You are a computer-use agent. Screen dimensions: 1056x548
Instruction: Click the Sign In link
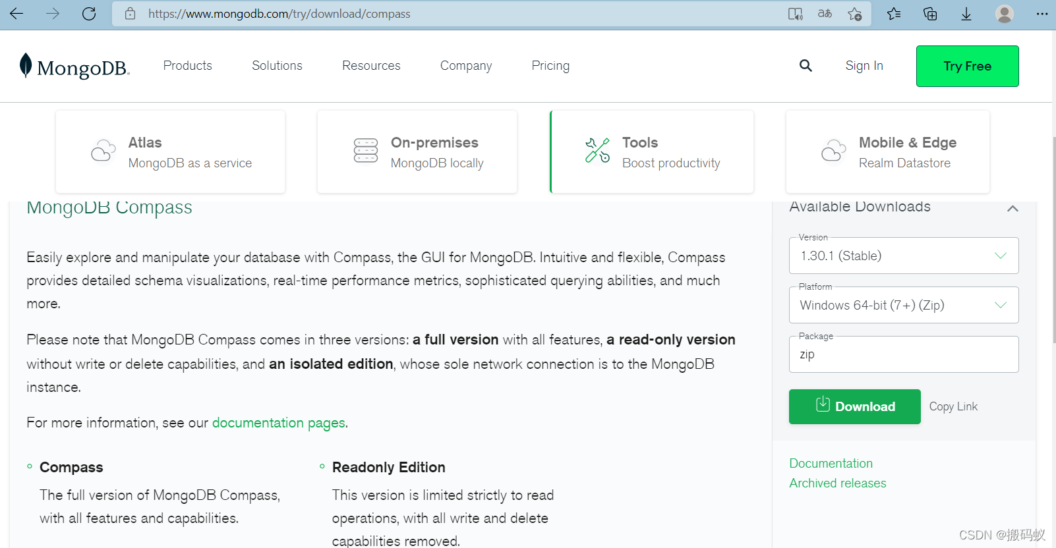(864, 66)
